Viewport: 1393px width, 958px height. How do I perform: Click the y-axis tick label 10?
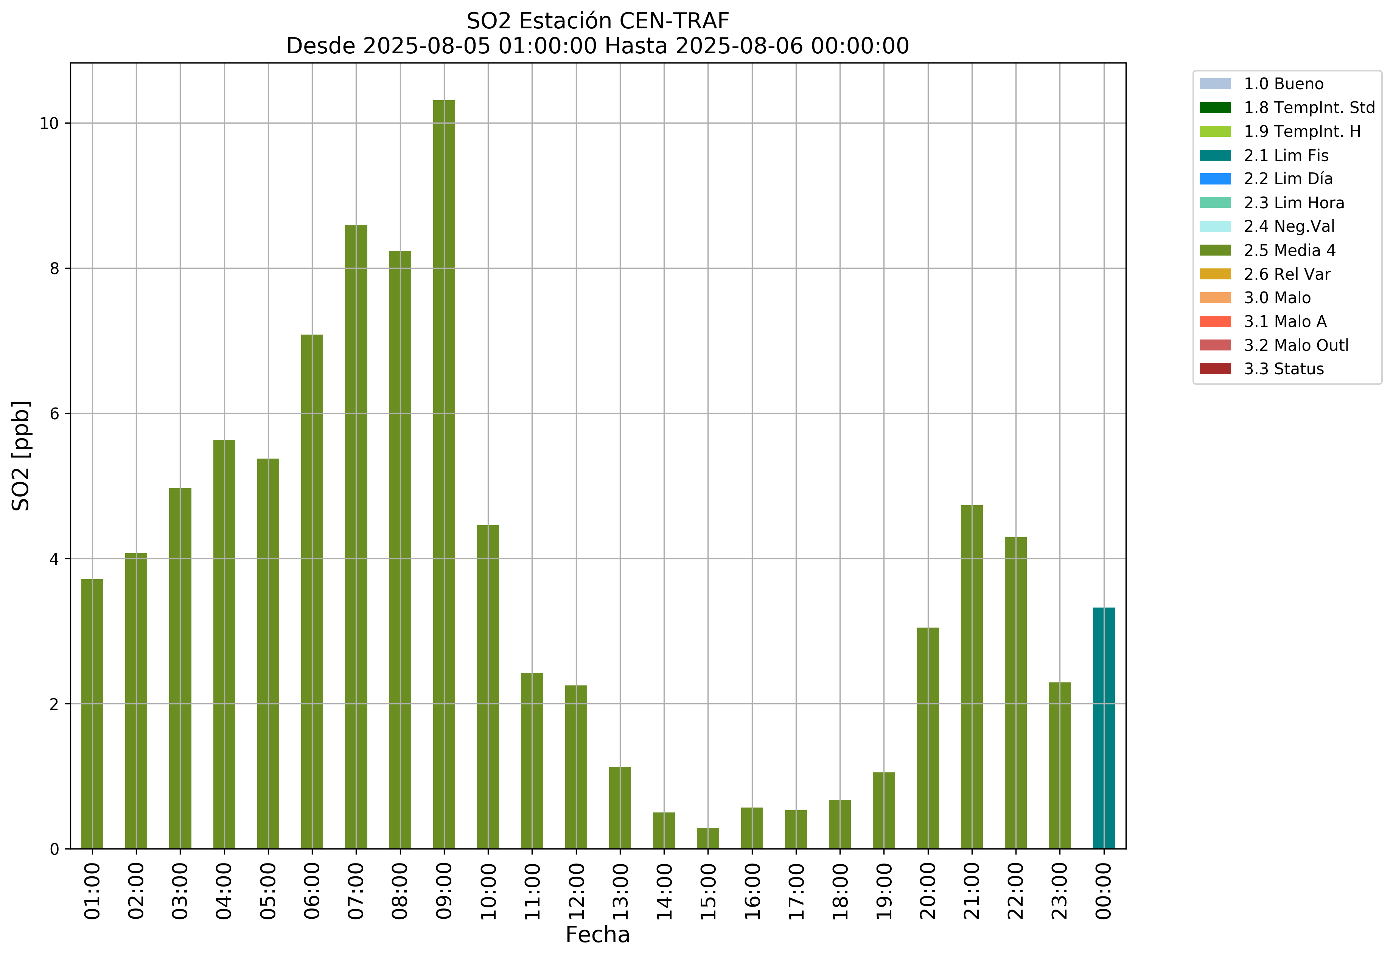(x=49, y=124)
